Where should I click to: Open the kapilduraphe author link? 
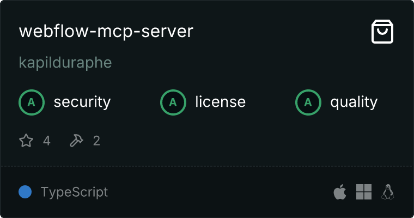pyautogui.click(x=65, y=63)
